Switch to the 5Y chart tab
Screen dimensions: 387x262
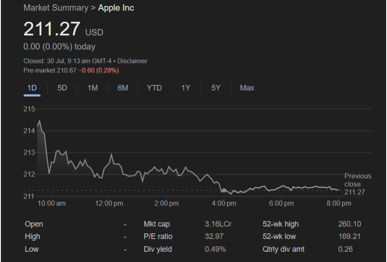tap(216, 88)
